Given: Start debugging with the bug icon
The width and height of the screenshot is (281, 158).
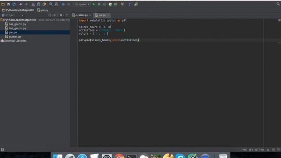Looking at the screenshot, I should [x=99, y=4].
